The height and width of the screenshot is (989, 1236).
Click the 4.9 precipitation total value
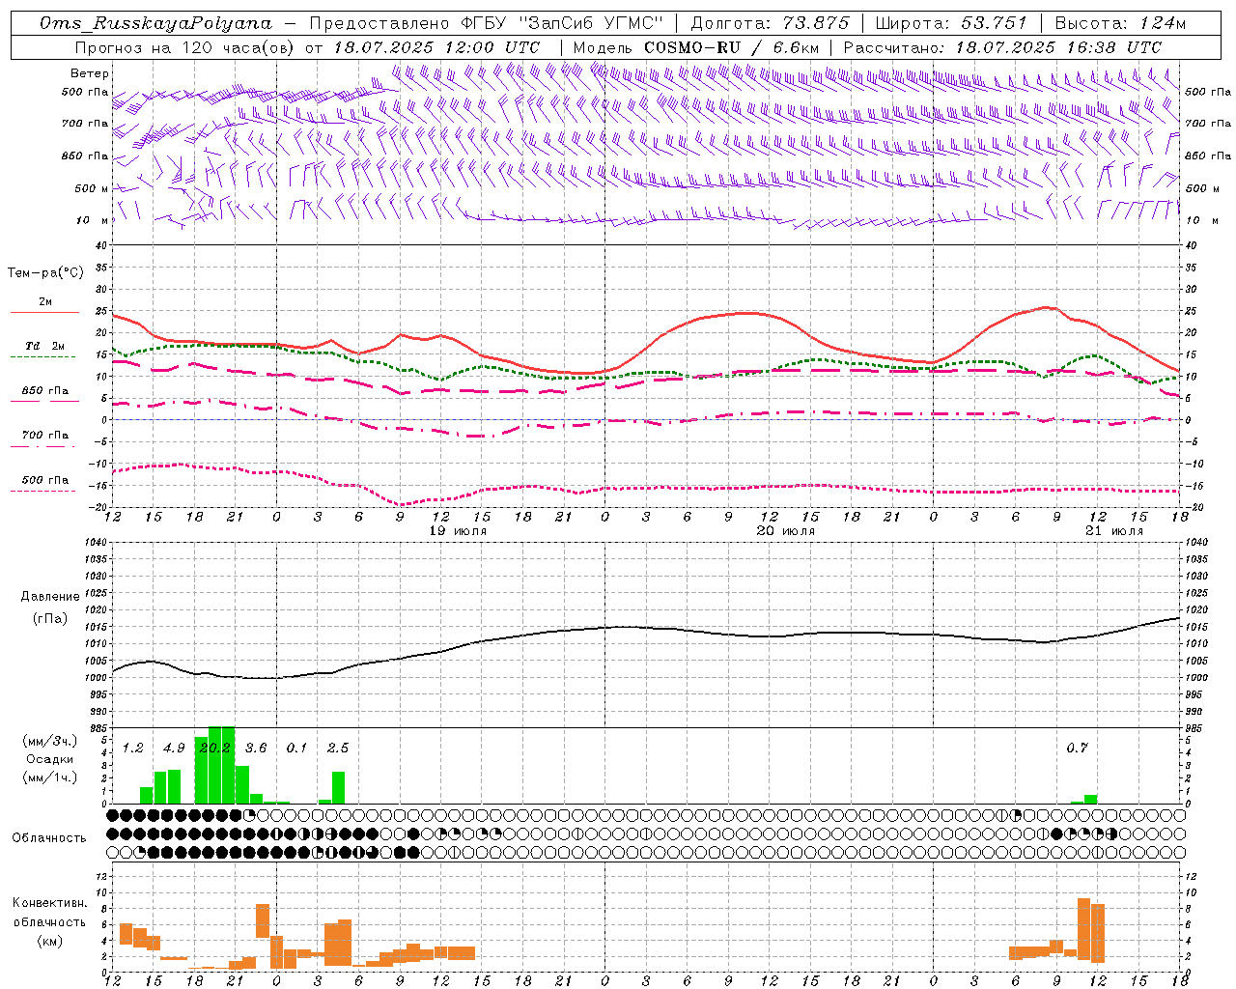point(174,748)
